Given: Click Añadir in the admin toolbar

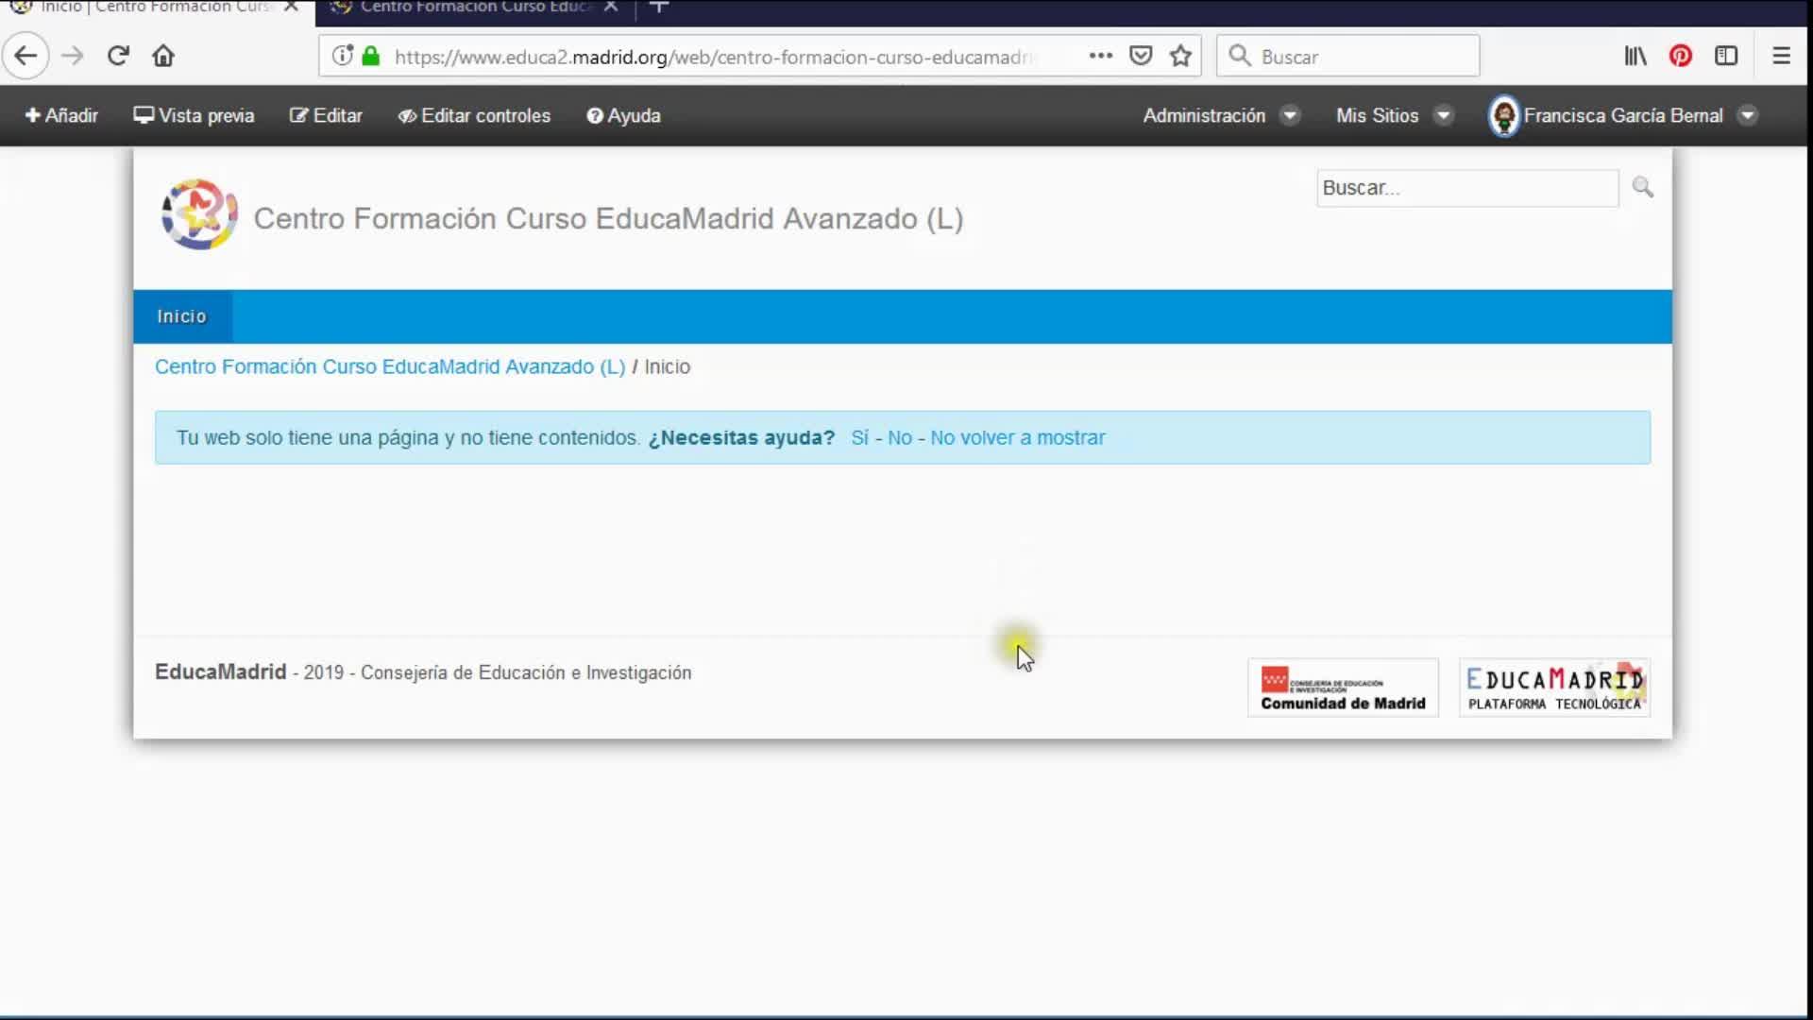Looking at the screenshot, I should (61, 115).
